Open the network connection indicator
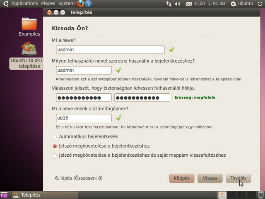The image size is (265, 199). 169,4
